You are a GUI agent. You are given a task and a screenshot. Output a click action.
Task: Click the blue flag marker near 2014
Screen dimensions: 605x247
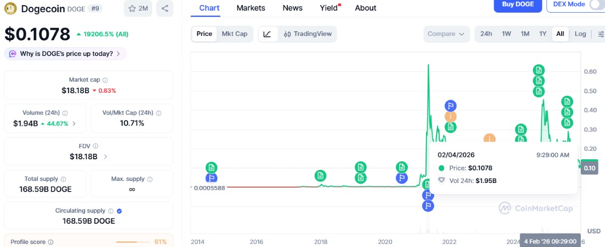point(212,178)
